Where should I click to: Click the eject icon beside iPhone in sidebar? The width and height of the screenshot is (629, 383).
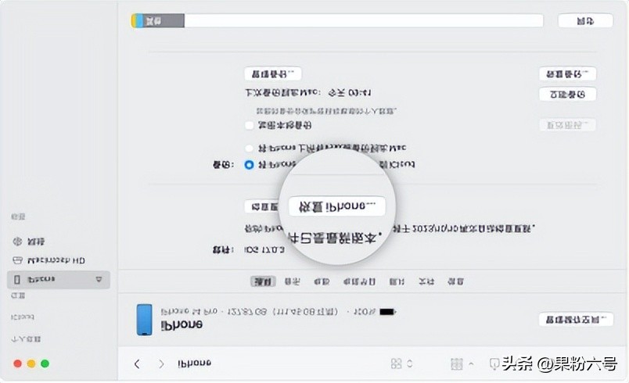click(x=99, y=279)
